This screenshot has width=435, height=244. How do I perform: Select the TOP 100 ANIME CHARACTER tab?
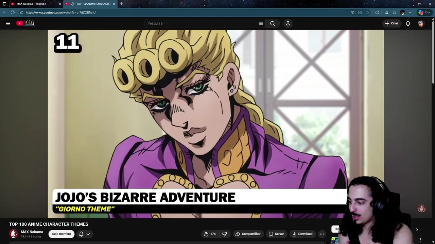[x=90, y=4]
